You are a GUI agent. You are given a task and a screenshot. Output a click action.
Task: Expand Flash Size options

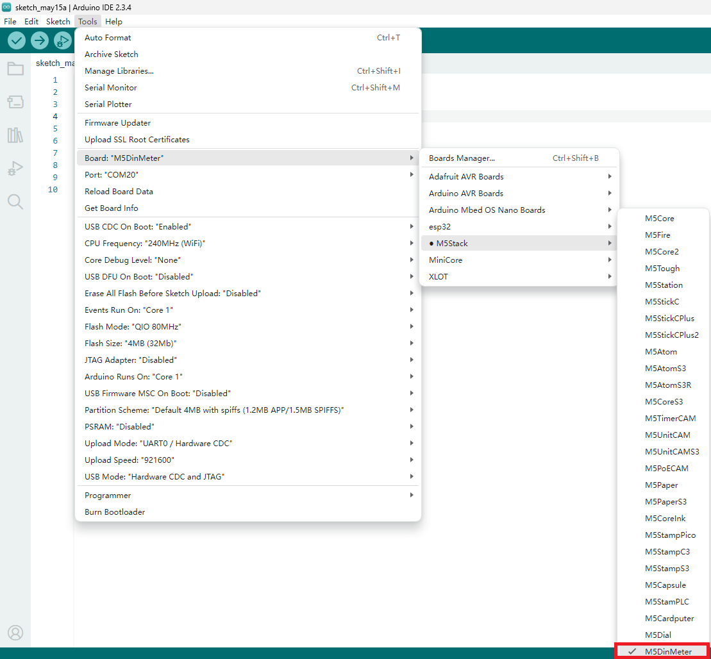pyautogui.click(x=248, y=344)
